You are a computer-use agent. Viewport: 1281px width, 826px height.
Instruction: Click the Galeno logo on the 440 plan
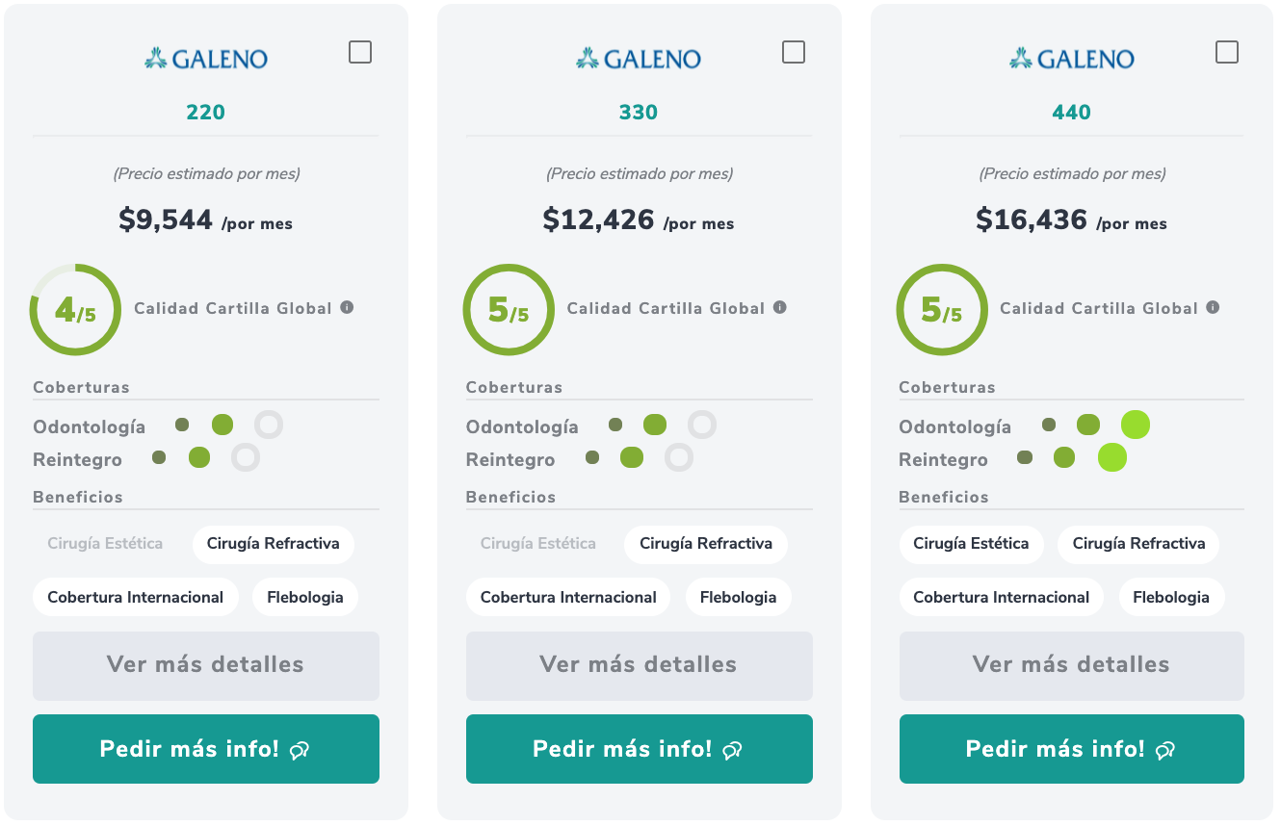tap(1072, 59)
